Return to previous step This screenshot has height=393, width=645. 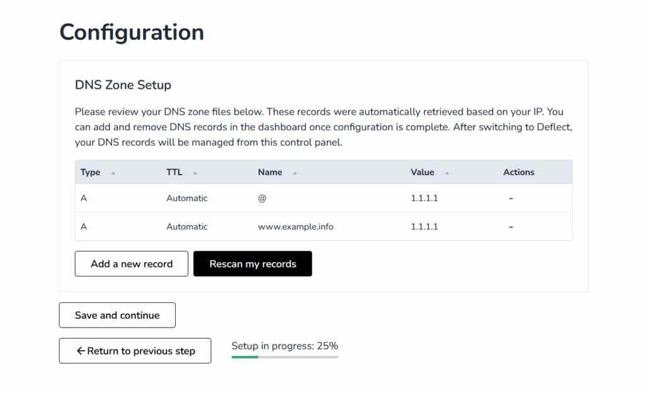coord(135,351)
